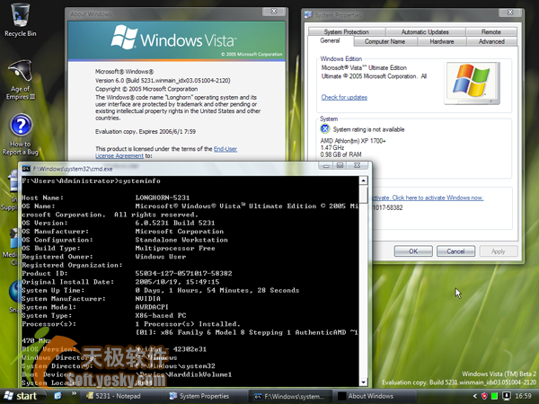Click the cmd vertical scrollbar thumb
The image size is (539, 404).
point(363,194)
